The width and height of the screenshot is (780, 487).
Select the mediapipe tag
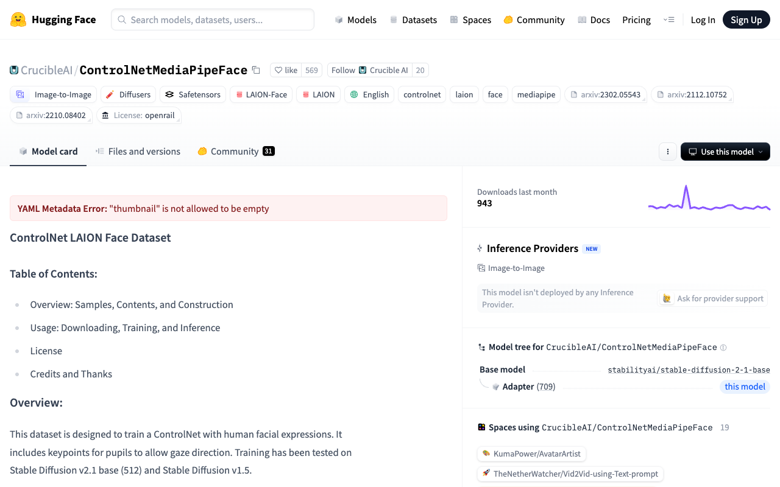pyautogui.click(x=536, y=94)
